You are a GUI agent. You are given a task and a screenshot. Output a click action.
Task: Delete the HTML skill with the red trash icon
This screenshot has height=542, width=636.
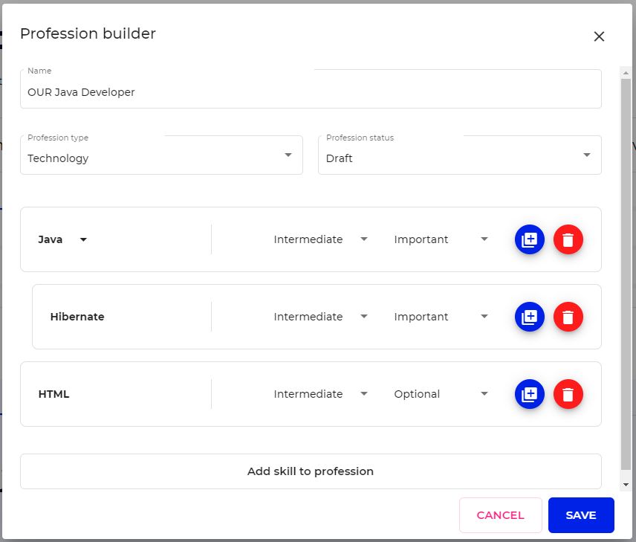tap(568, 394)
